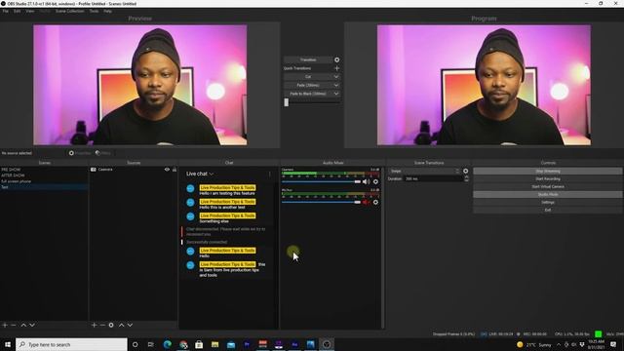This screenshot has height=351, width=624.
Task: Open source properties gear under Sources list
Action: pyautogui.click(x=111, y=325)
